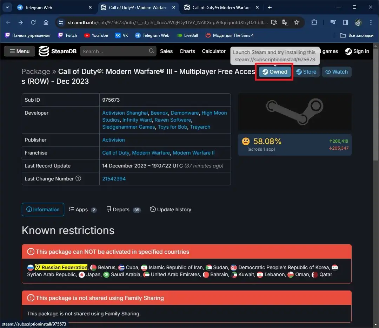Select the Apps tab
This screenshot has width=379, height=328.
click(82, 210)
